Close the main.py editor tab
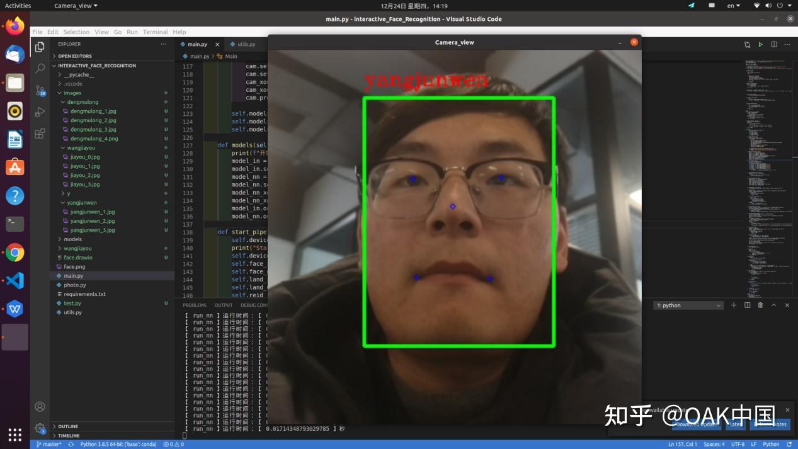The image size is (798, 449). coord(217,44)
